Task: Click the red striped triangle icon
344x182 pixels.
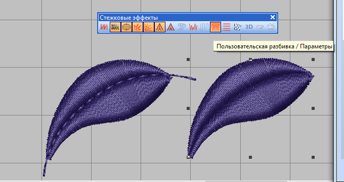Action: pos(170,27)
